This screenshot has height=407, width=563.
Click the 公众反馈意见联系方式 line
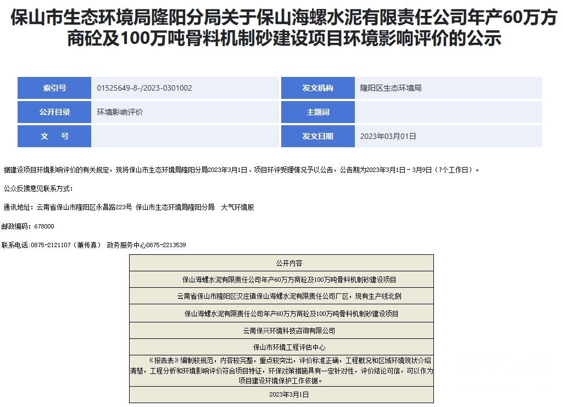[38, 188]
